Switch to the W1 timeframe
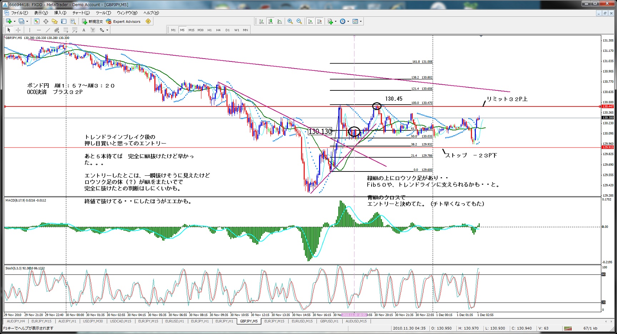 coord(237,30)
